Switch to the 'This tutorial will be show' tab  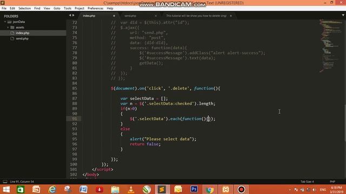point(196,16)
